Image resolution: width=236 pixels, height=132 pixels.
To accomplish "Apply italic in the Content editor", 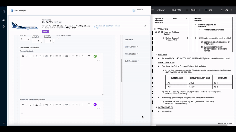I will tap(27, 56).
